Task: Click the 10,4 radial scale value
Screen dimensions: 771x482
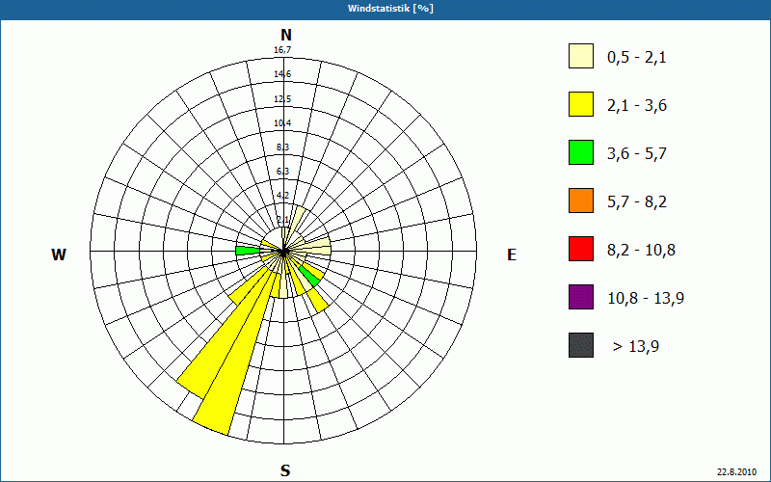Action: pyautogui.click(x=282, y=123)
